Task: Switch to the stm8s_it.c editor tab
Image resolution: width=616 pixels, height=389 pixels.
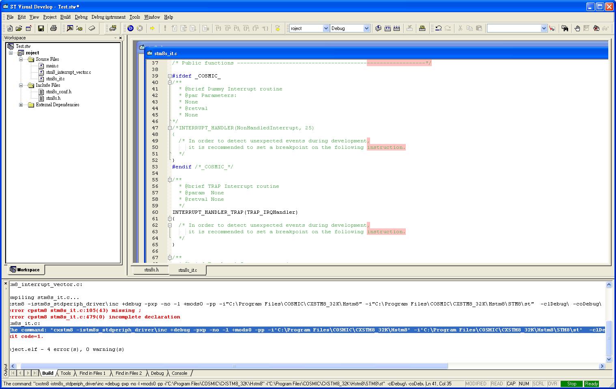Action: [x=187, y=270]
